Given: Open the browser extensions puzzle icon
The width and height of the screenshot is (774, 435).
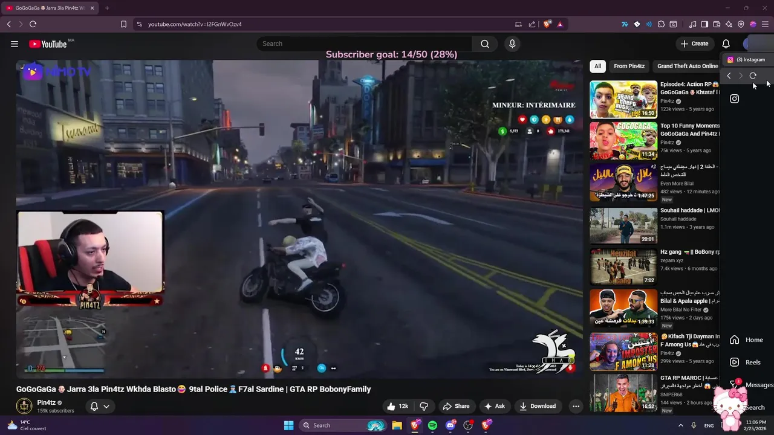Looking at the screenshot, I should [661, 24].
